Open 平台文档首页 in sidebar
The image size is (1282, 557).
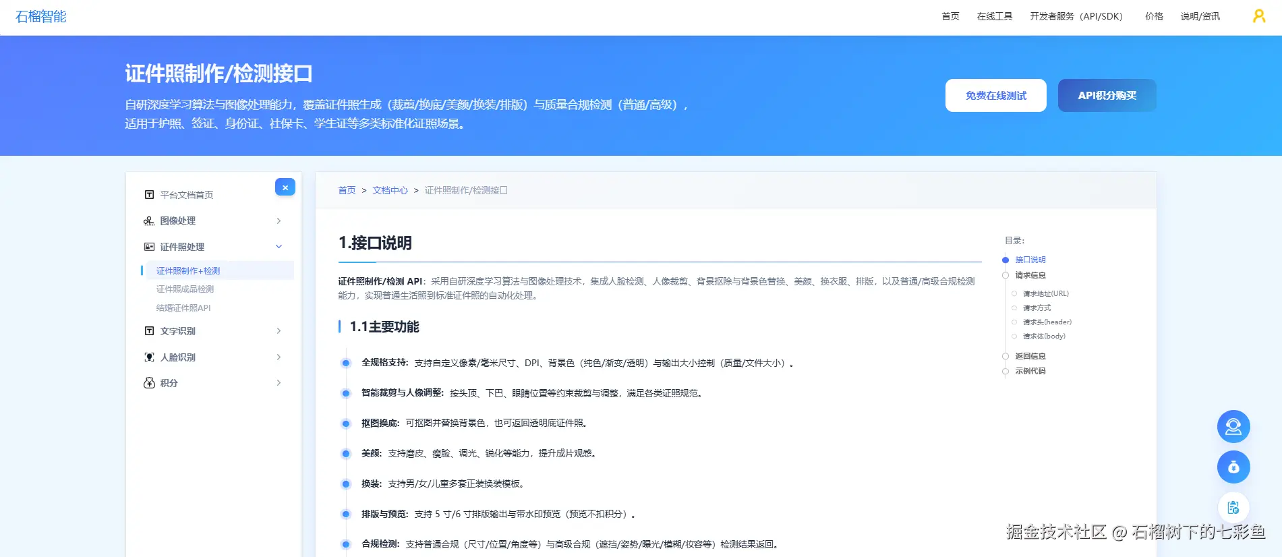(187, 195)
